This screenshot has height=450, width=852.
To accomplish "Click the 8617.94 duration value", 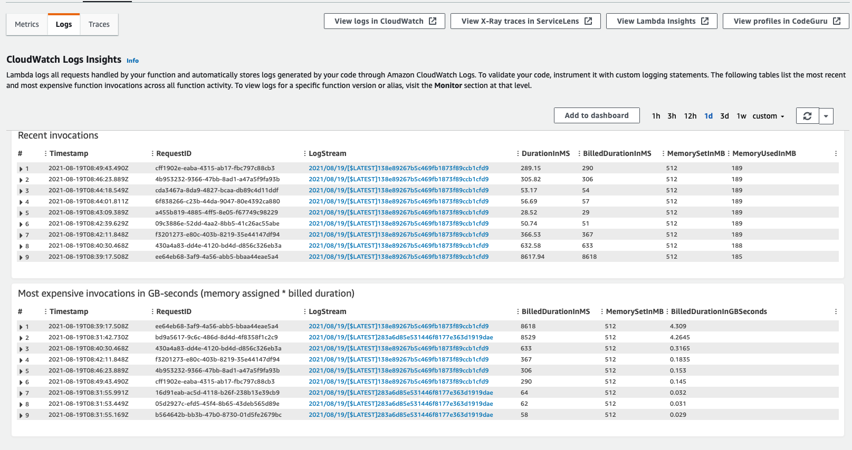I will click(532, 257).
